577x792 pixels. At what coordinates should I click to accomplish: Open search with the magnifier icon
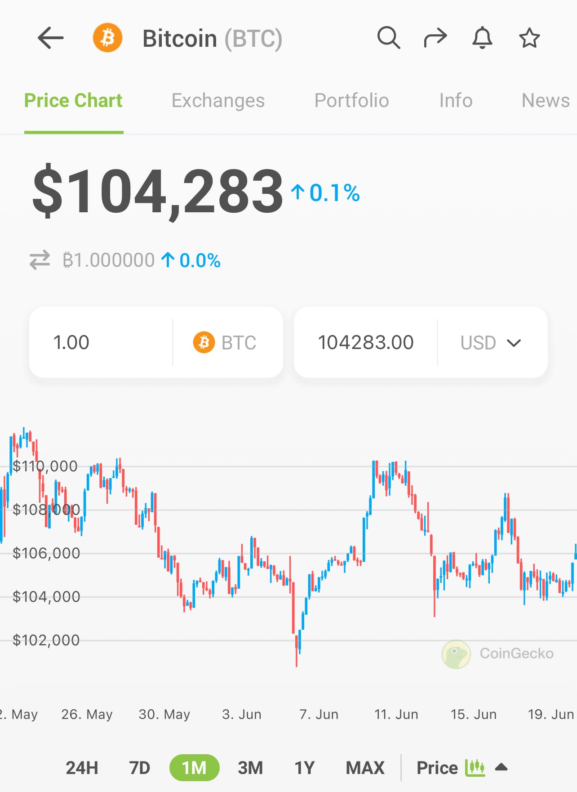[389, 37]
